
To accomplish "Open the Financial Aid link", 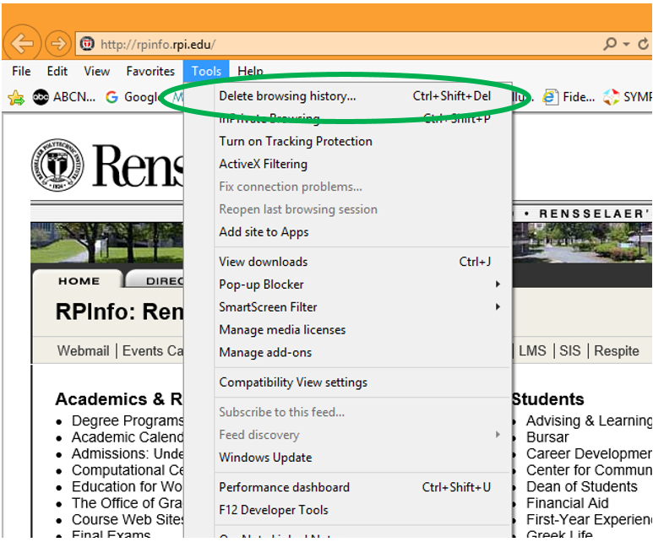I will 567,503.
